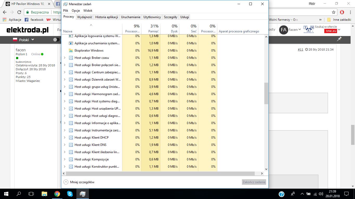Click the gear icon of Klient DHCP
The height and width of the screenshot is (199, 355).
71,138
